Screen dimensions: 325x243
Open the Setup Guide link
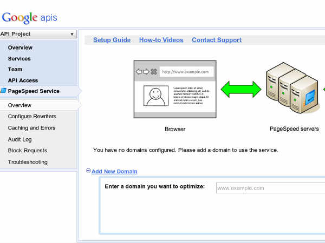coord(112,40)
